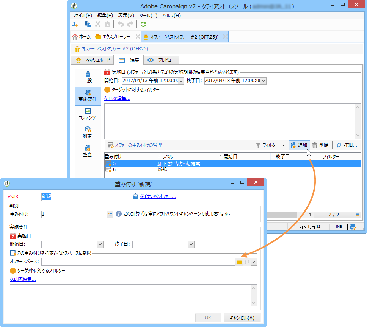Click the down arrow of main filter scrollbar
The image size is (375, 327).
click(358, 135)
